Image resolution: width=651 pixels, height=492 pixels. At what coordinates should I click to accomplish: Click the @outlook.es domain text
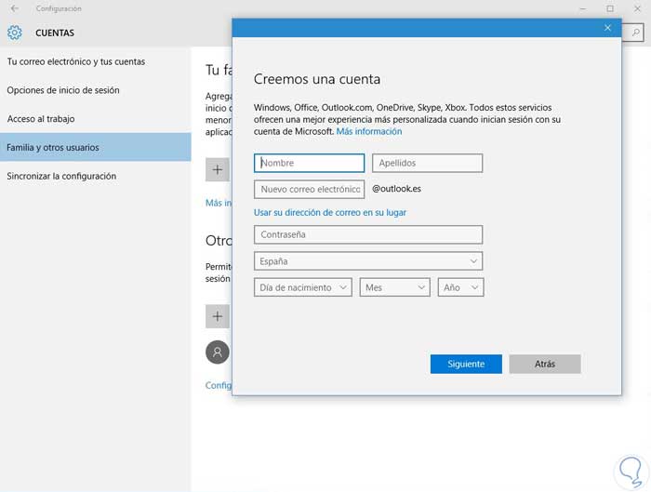(x=396, y=189)
